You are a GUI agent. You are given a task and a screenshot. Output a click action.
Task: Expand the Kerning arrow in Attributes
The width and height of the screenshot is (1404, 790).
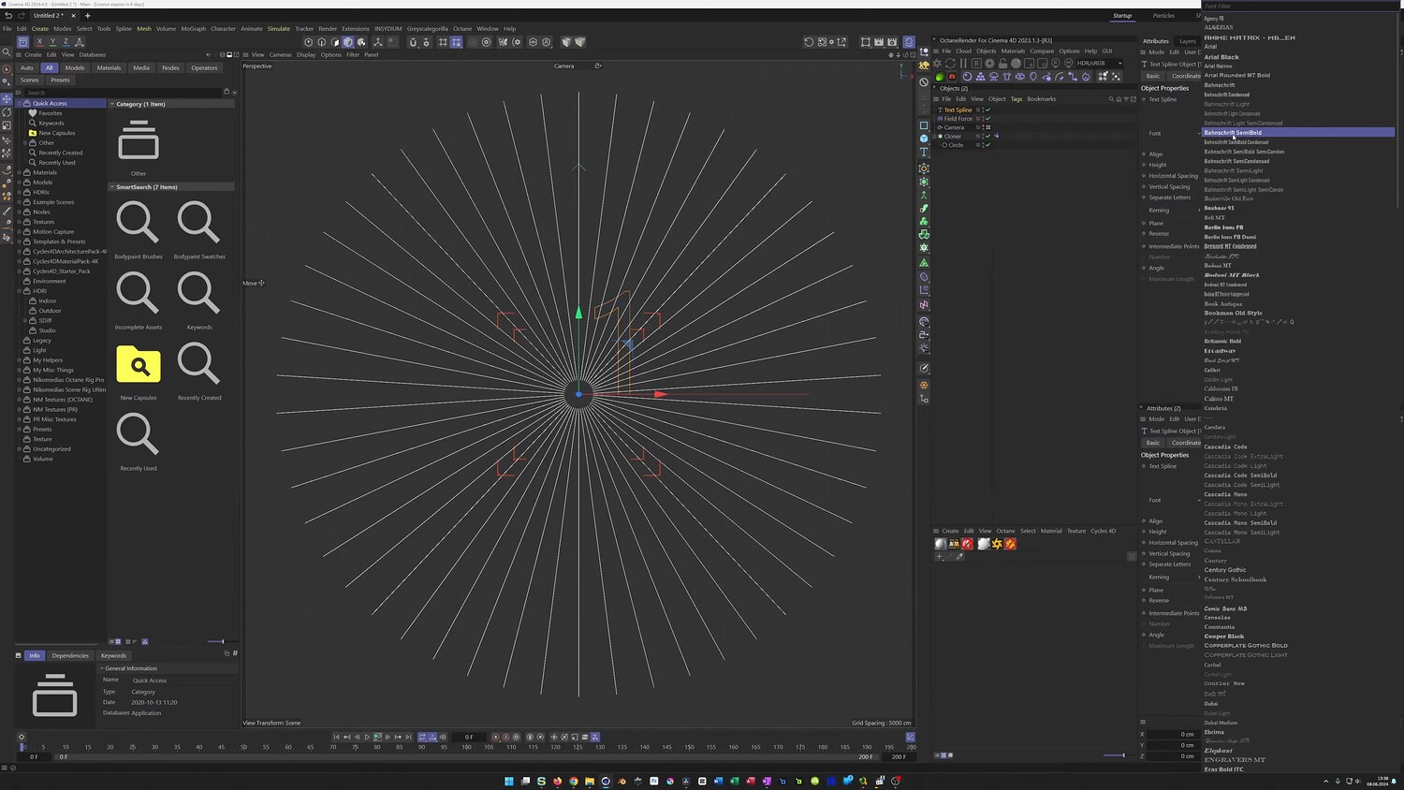point(1199,211)
